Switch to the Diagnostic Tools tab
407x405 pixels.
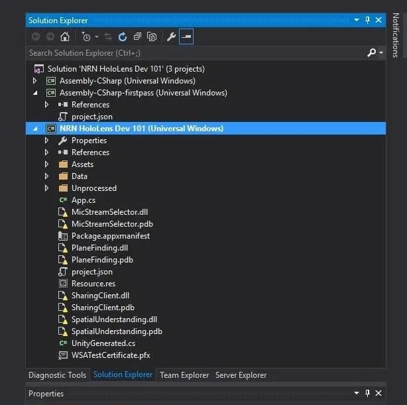(x=58, y=375)
